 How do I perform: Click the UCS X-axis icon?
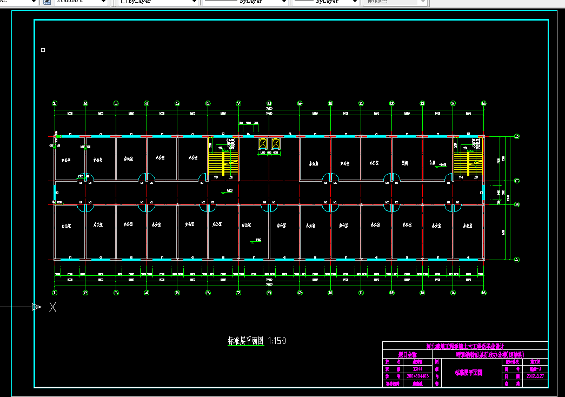click(x=52, y=307)
